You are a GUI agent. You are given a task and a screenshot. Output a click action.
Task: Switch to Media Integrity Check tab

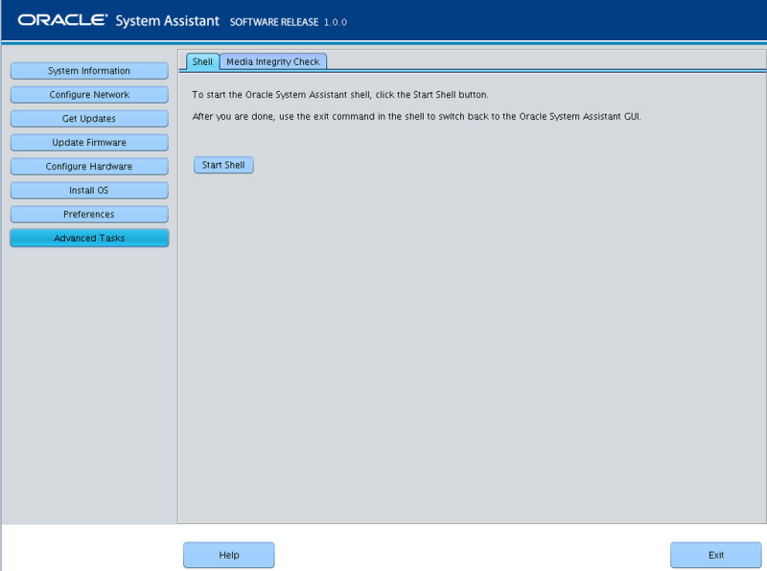click(273, 61)
